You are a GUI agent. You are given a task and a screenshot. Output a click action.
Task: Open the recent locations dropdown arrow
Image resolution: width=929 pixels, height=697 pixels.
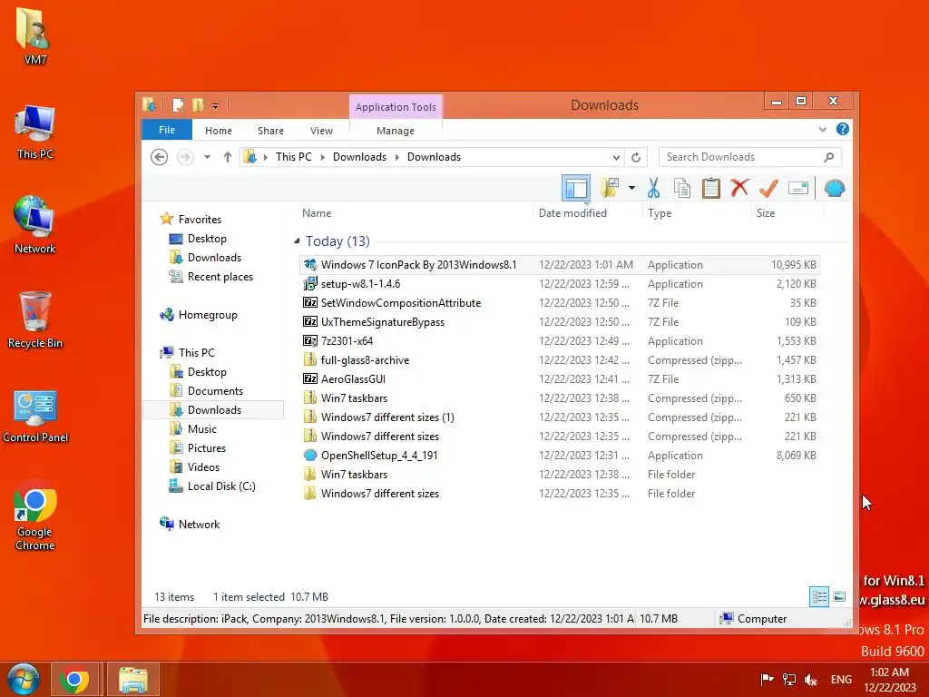click(x=207, y=157)
